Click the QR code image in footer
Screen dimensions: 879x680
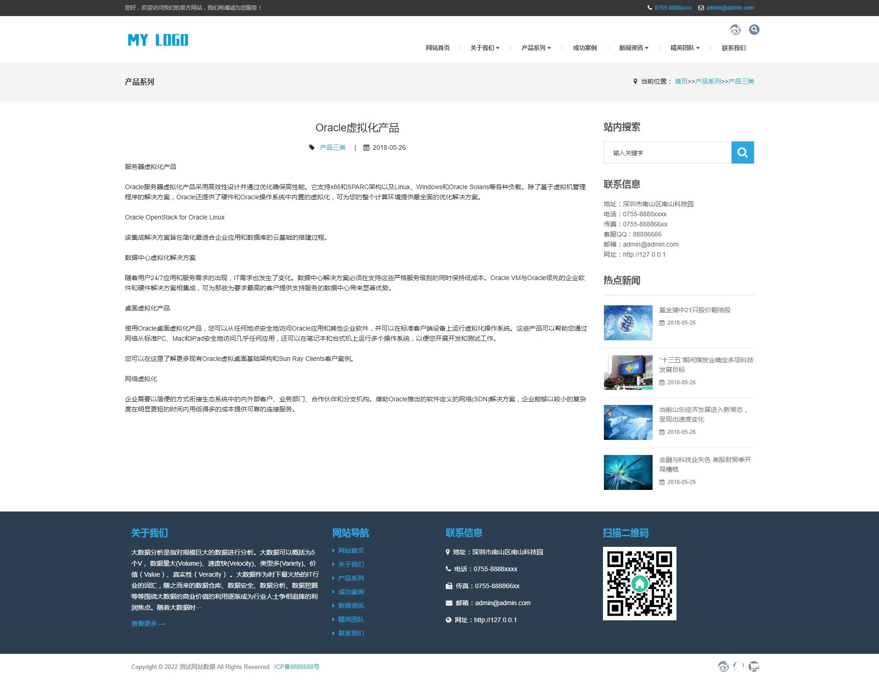(639, 583)
